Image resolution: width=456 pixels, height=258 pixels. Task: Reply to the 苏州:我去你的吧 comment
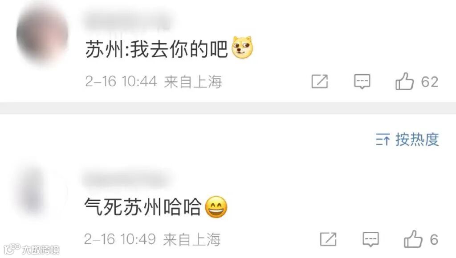[362, 81]
